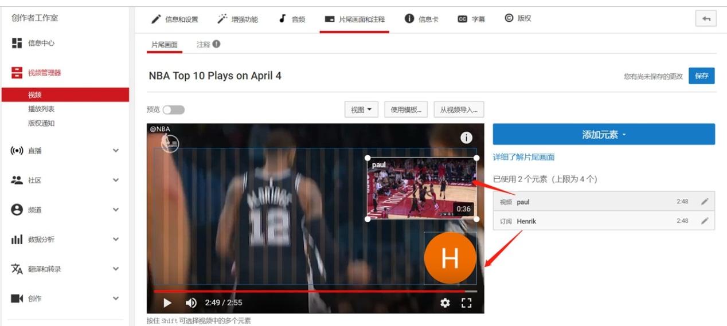Open 播放列表 in the sidebar
Viewport: 727px width, 326px height.
[41, 109]
